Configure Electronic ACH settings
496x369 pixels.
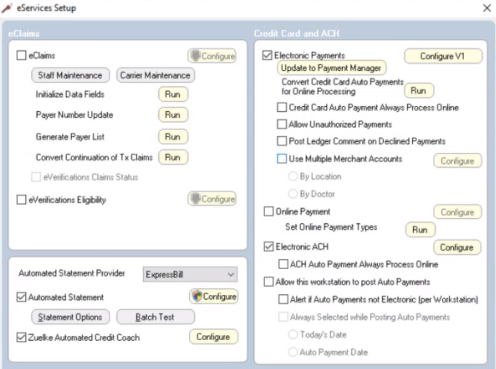[x=456, y=247]
